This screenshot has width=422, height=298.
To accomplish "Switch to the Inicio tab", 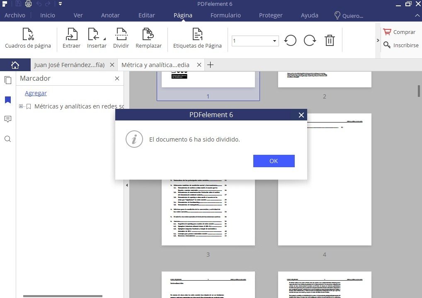I will point(48,15).
